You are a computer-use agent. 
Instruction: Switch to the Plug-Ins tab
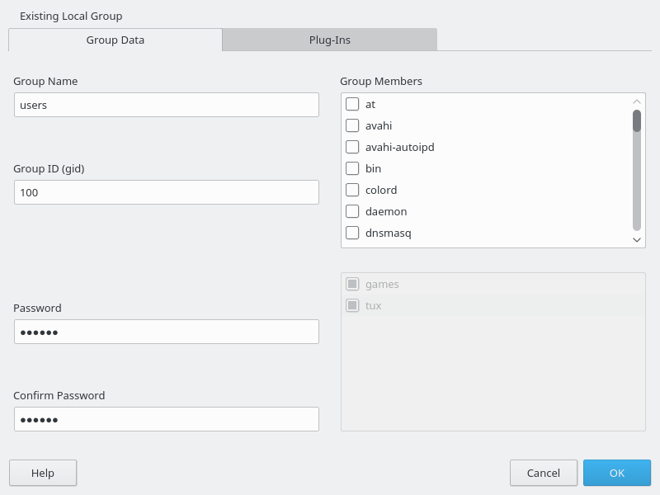pos(329,40)
